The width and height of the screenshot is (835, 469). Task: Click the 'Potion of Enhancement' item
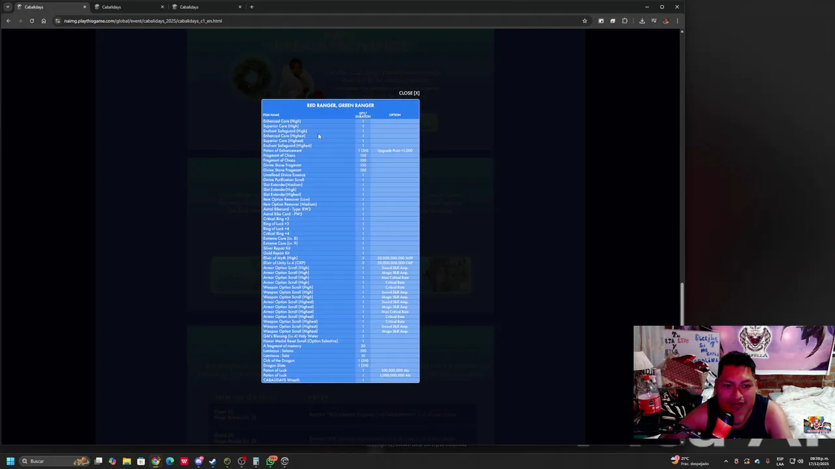(282, 150)
